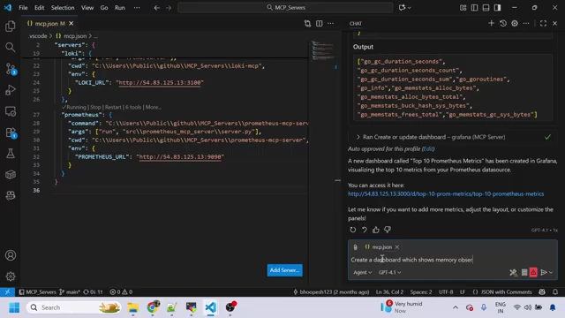This screenshot has width=565, height=318.
Task: Open the Accounts menu in activity bar
Action: click(10, 255)
